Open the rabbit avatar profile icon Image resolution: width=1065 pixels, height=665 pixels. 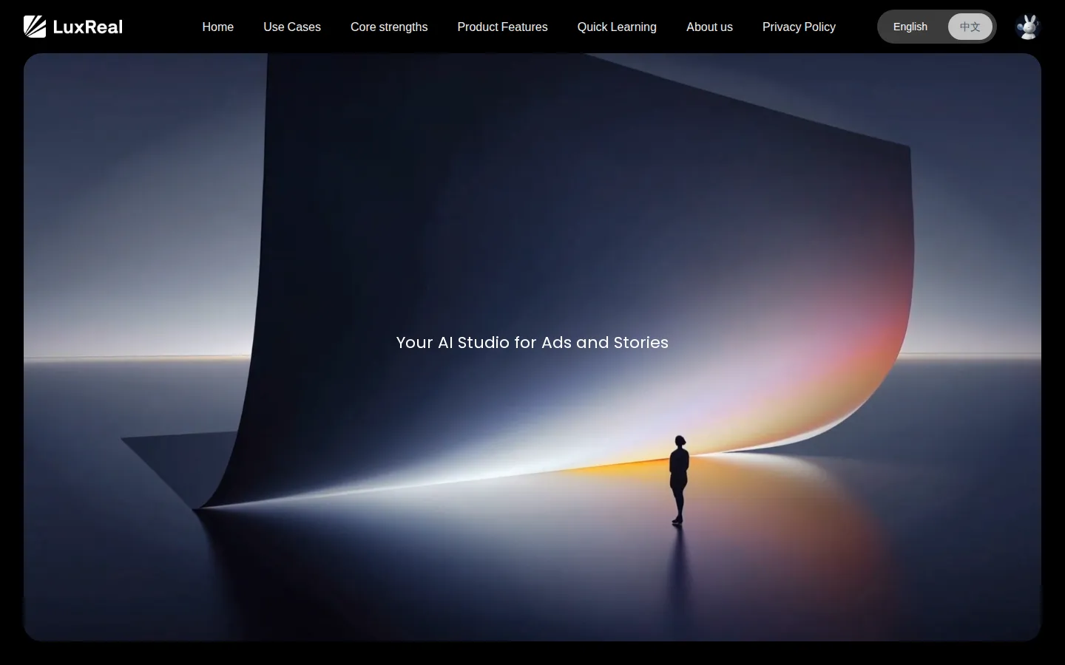(1027, 27)
